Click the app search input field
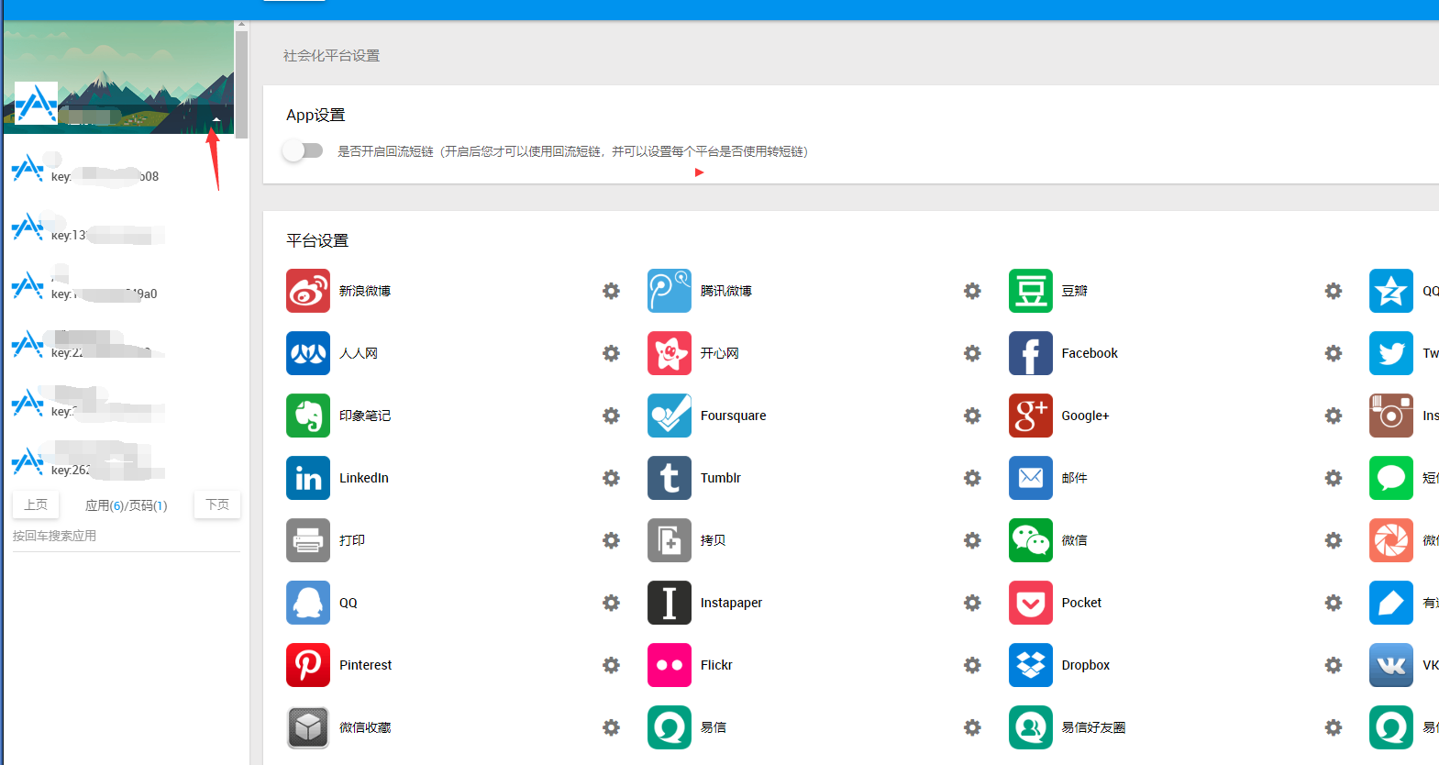The width and height of the screenshot is (1439, 765). coord(126,536)
